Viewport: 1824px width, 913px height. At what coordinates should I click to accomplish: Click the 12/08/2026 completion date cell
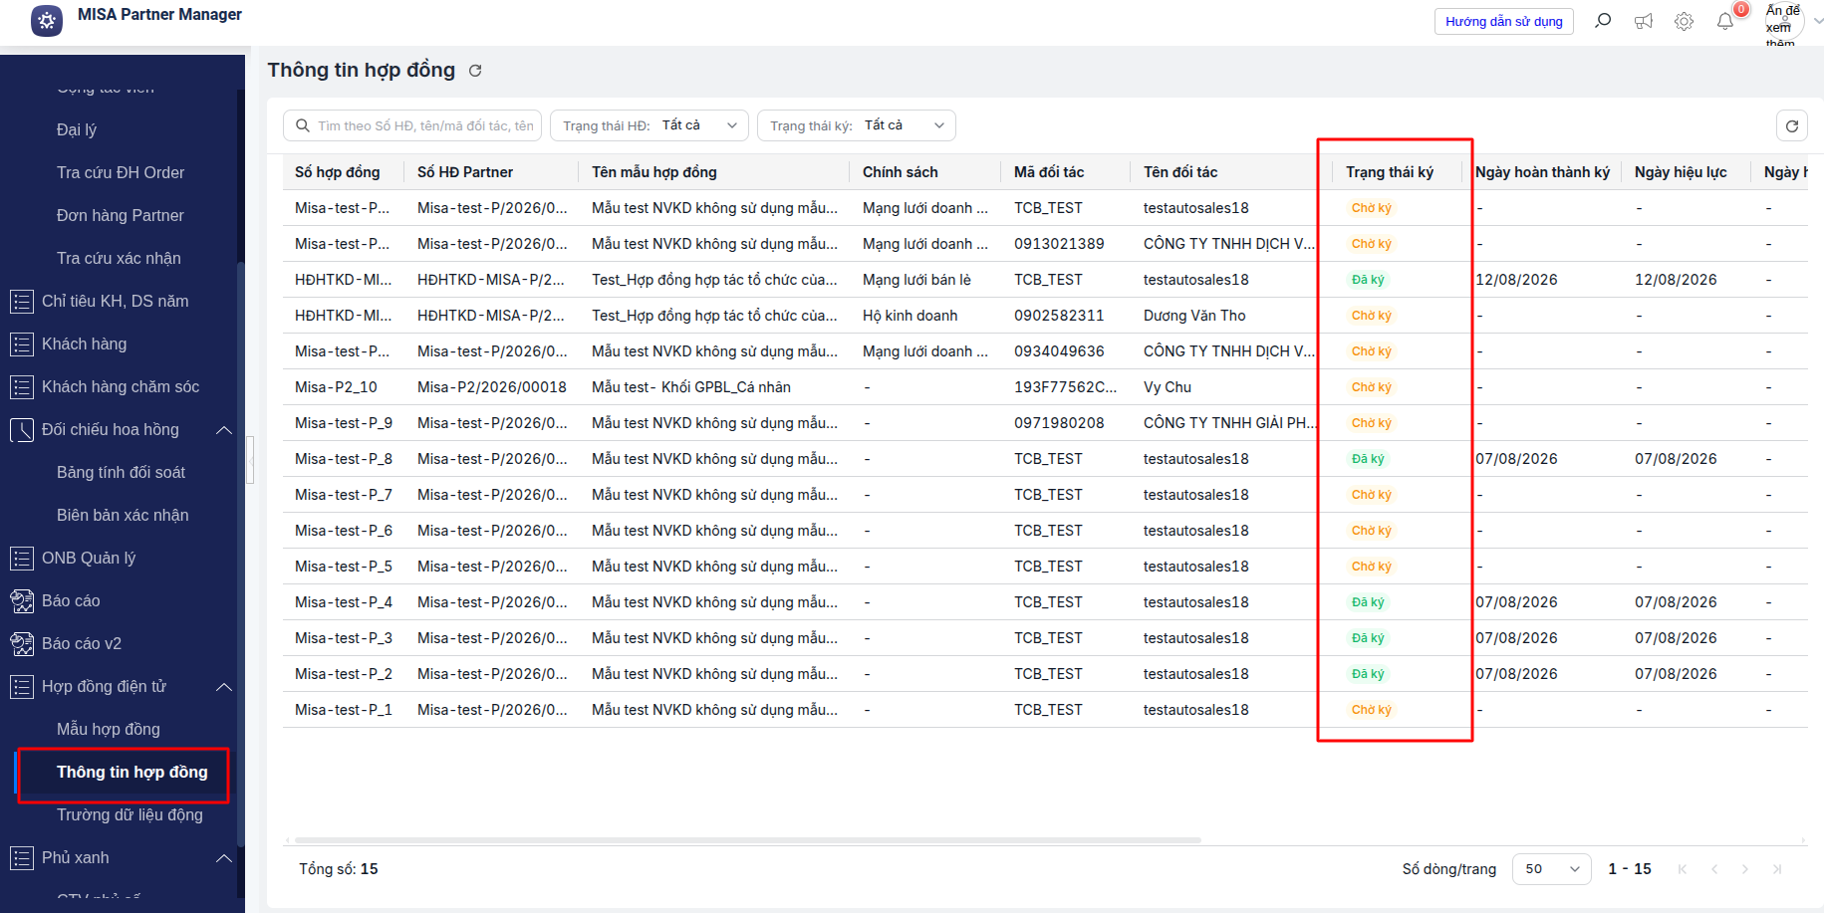point(1517,280)
